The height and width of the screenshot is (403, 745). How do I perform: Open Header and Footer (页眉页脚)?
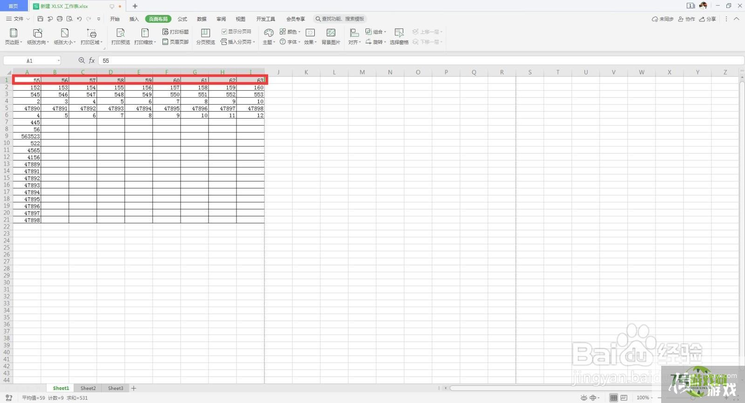176,42
